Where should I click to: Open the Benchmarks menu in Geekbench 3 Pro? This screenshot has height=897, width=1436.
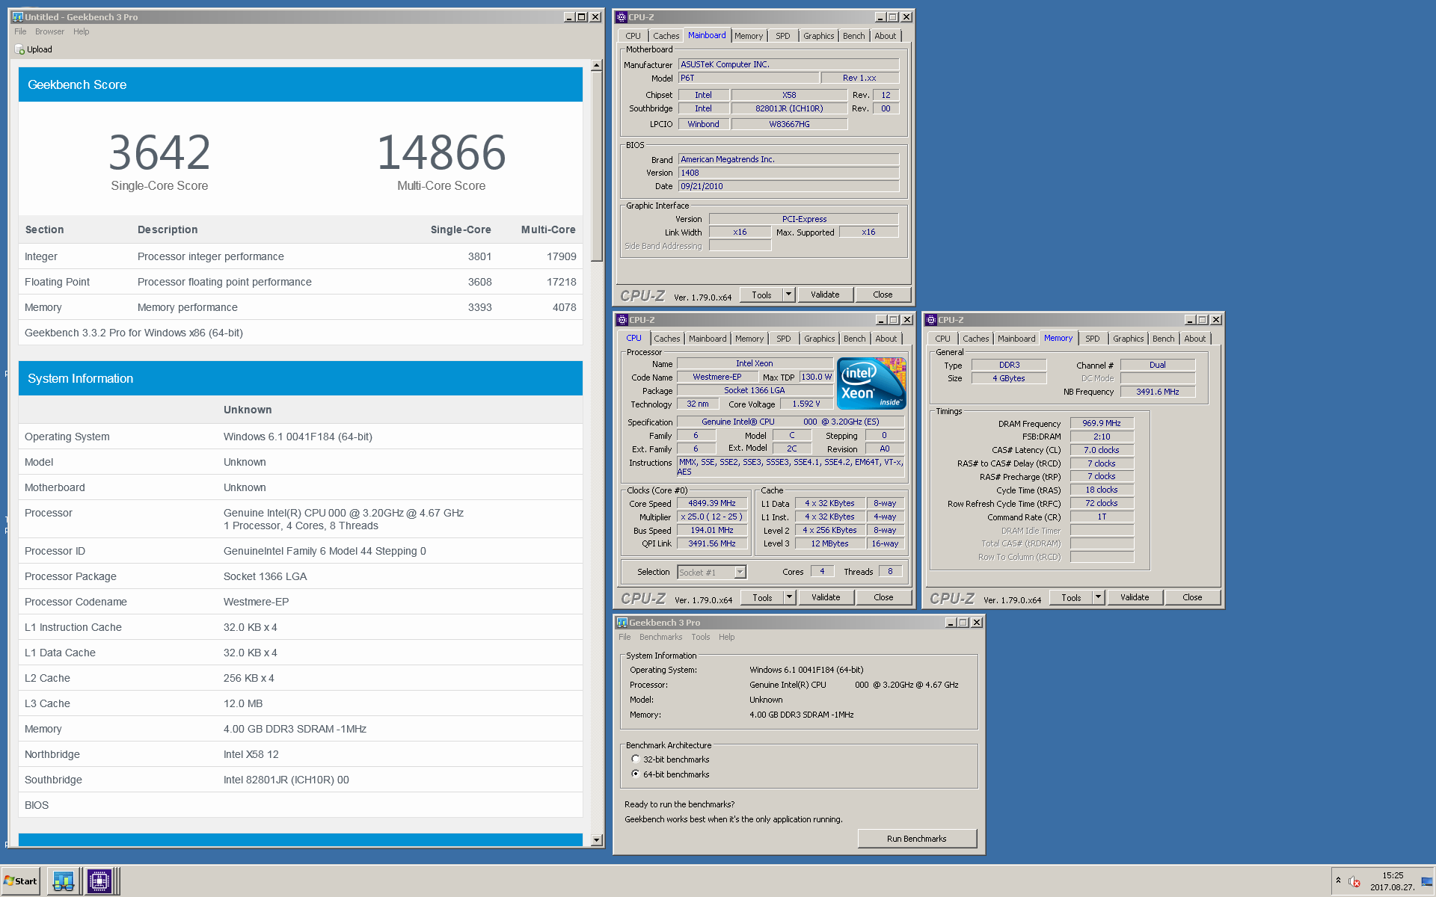(660, 637)
